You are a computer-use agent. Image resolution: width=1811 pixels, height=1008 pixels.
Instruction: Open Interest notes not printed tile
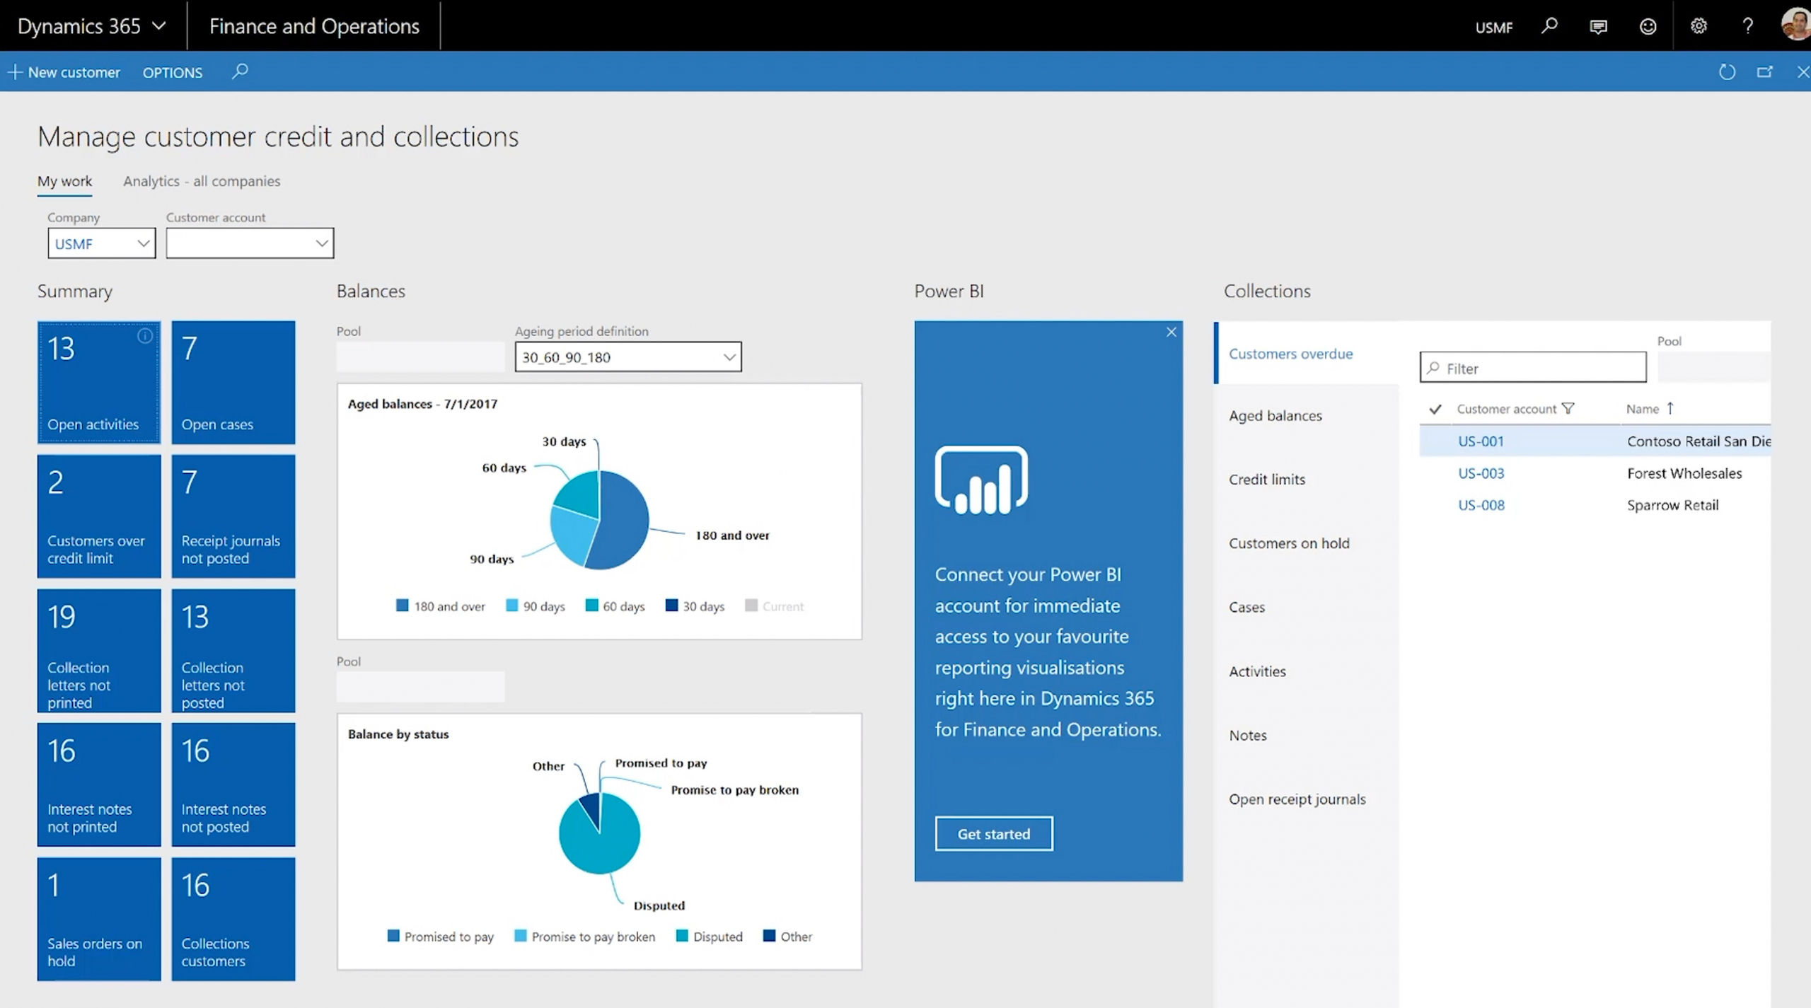pos(99,784)
